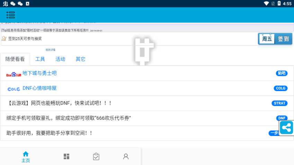Go to the 主页 home tab

click(26, 157)
